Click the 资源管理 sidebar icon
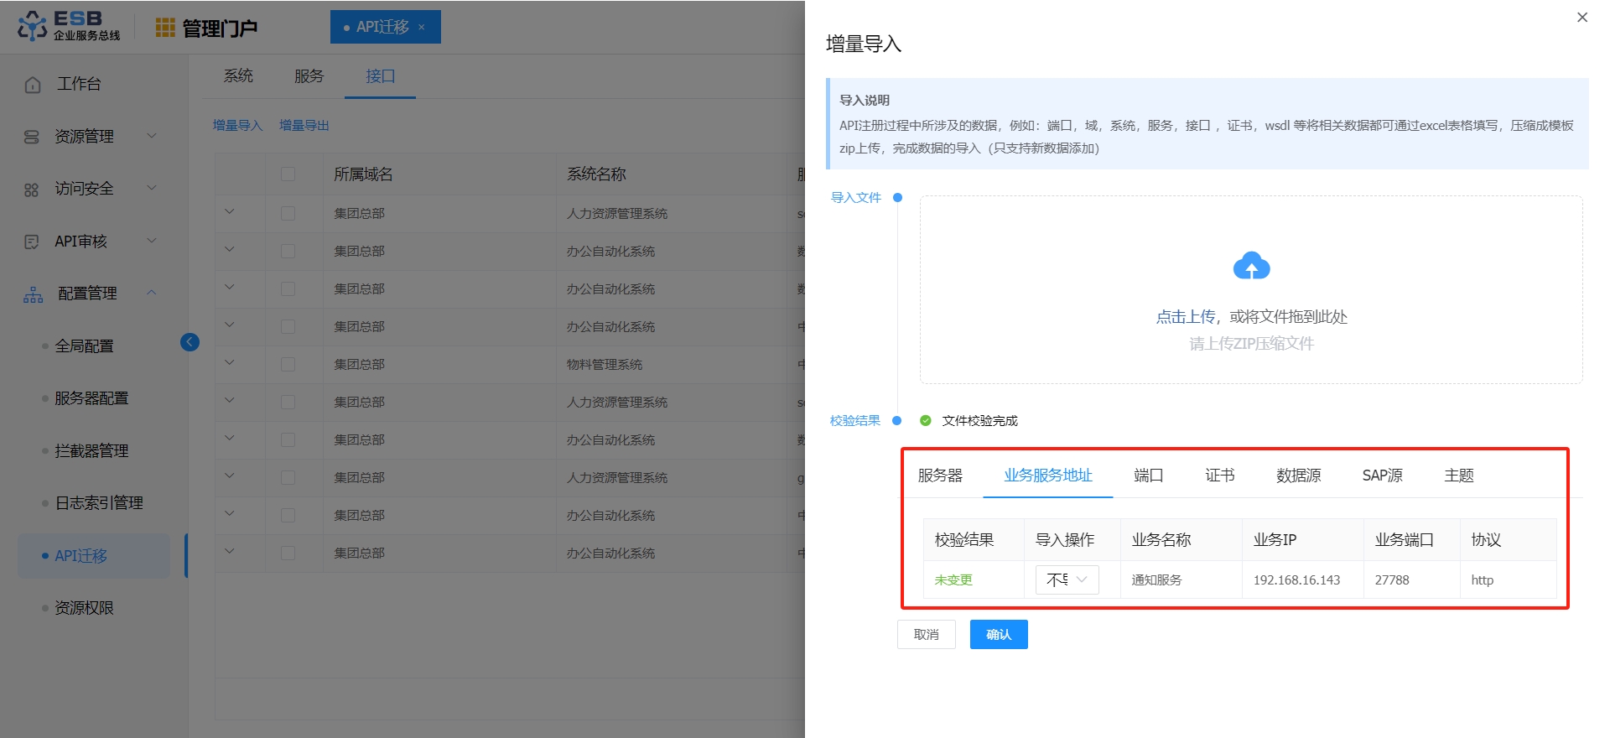This screenshot has height=738, width=1610. [32, 137]
